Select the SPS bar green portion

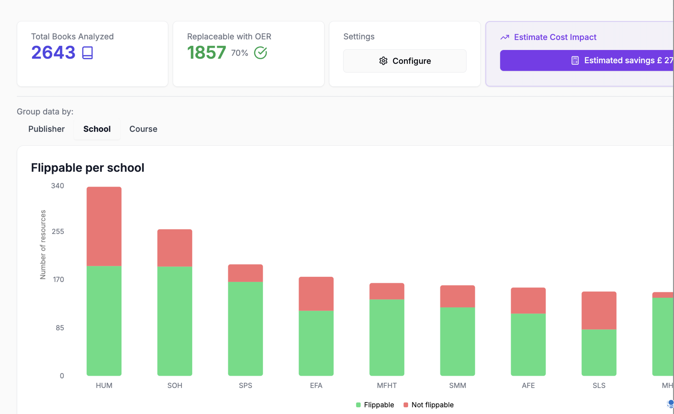point(245,328)
